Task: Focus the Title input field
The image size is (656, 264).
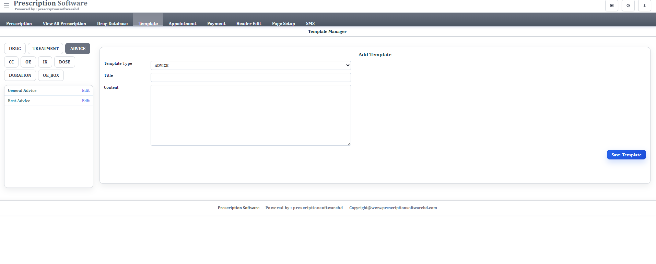Action: pos(251,77)
